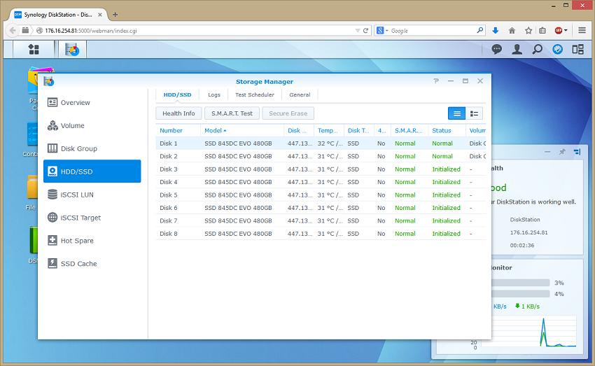Viewport: 595px width, 366px height.
Task: Bookmark this page star icon
Action: pos(528,31)
